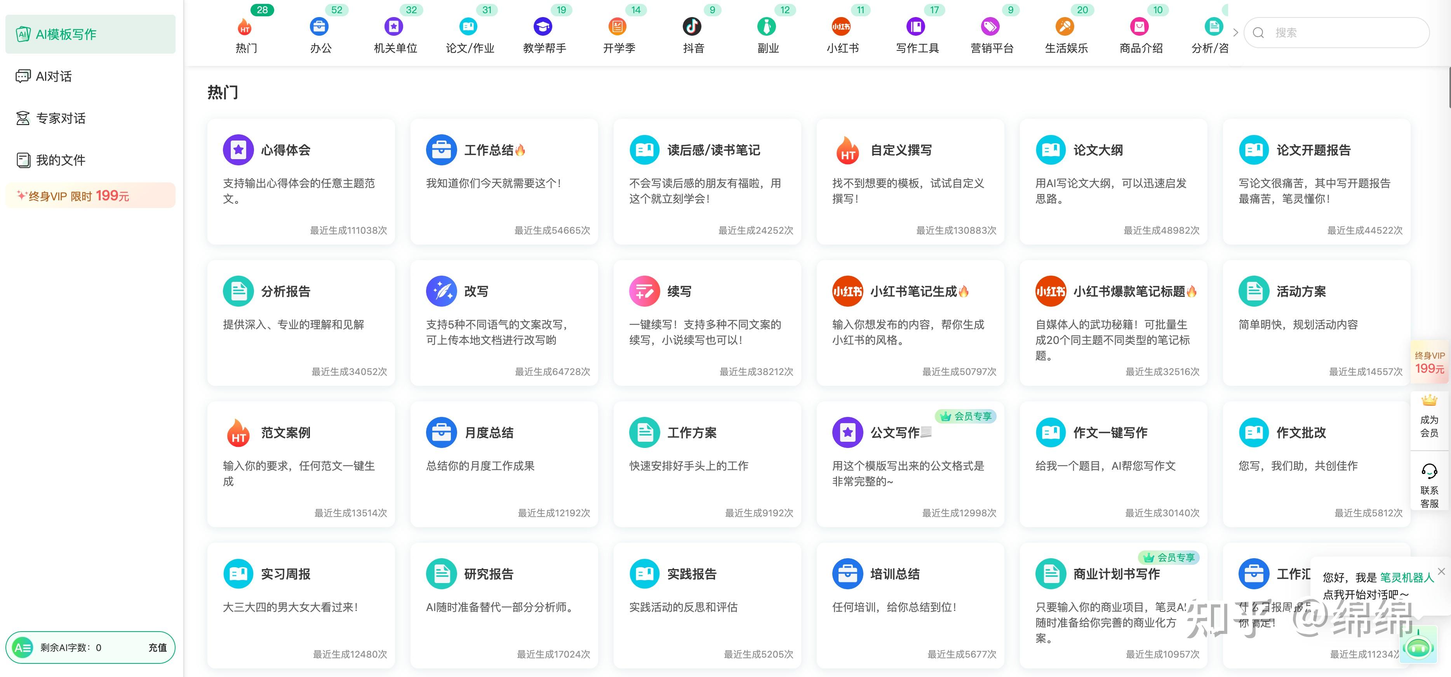Click the 写作工具 purple icon
Image resolution: width=1451 pixels, height=677 pixels.
(916, 26)
